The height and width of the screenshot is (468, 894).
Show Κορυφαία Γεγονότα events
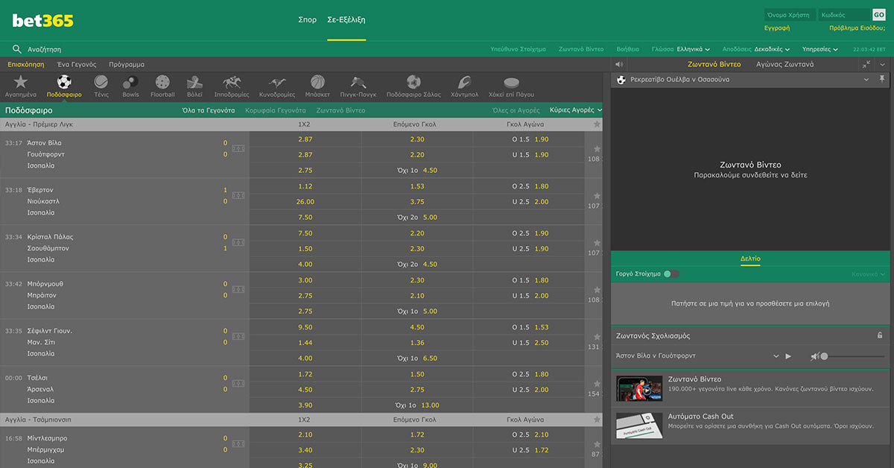click(276, 110)
